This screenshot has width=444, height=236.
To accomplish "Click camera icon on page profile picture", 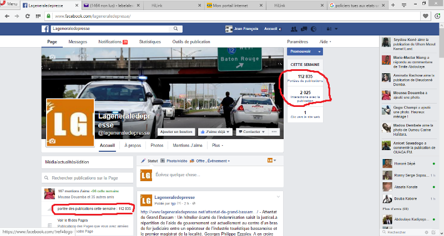I will (x=52, y=141).
